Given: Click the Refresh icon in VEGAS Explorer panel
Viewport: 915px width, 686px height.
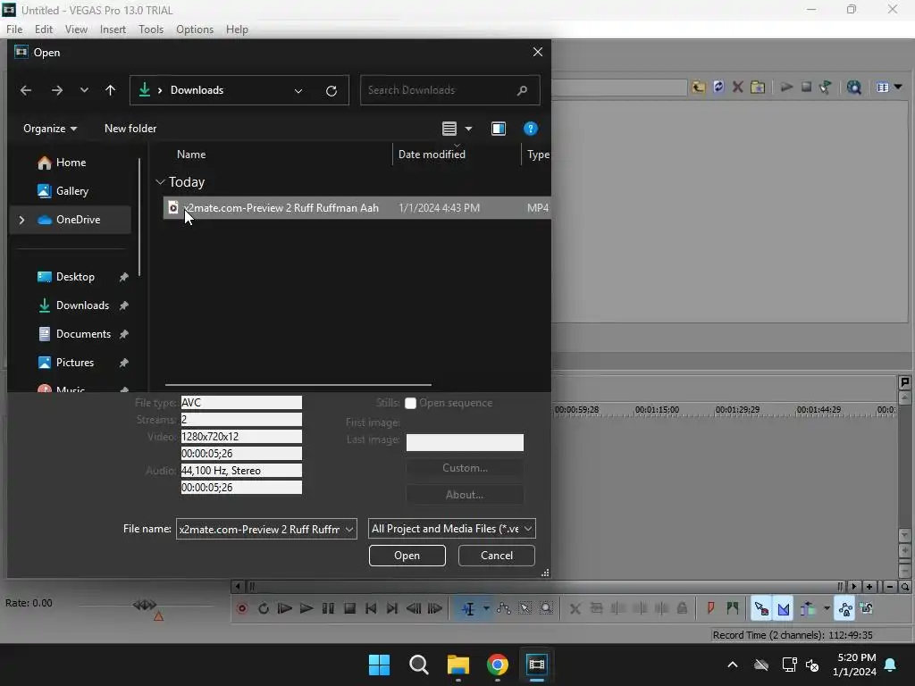Looking at the screenshot, I should coord(718,88).
